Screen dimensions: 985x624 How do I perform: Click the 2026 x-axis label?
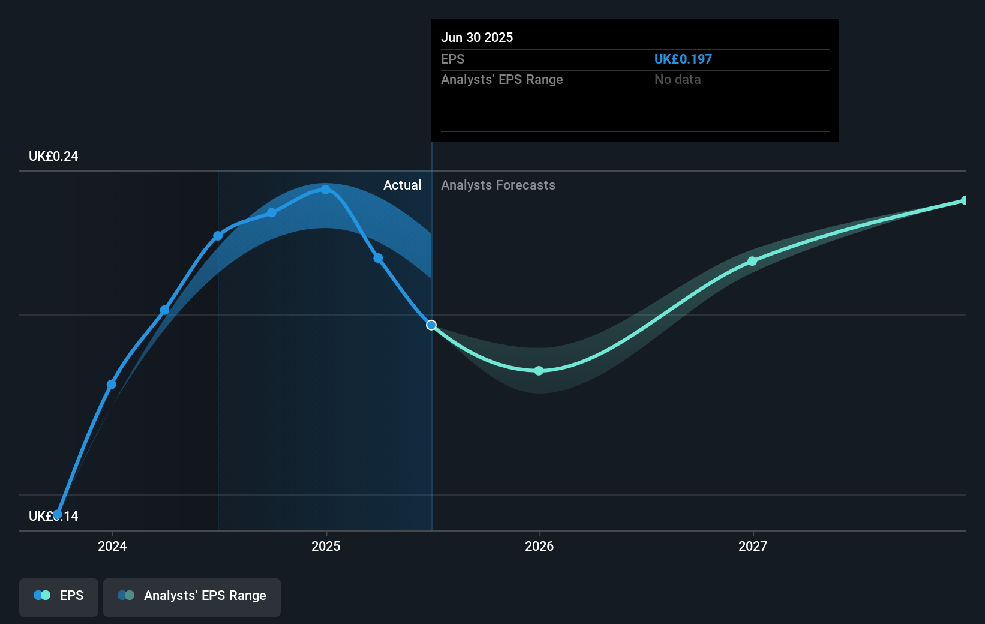539,546
